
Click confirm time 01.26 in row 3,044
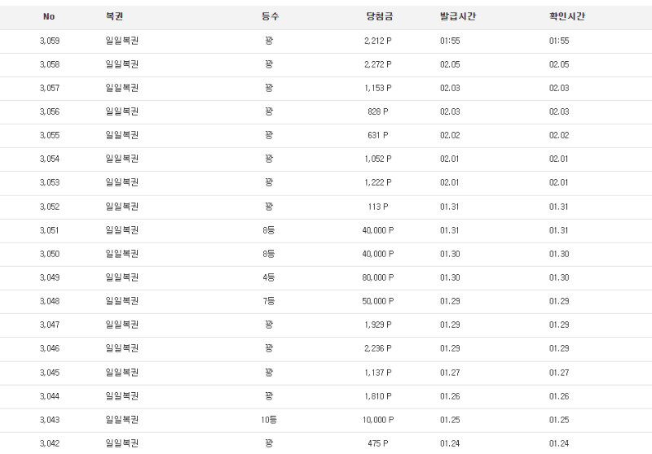tap(559, 396)
